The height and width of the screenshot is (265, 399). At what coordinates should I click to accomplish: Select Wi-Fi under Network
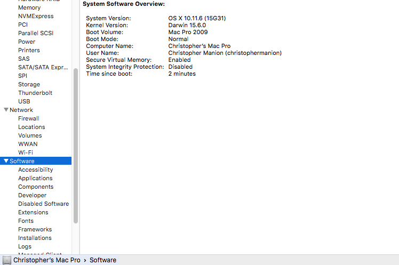[26, 152]
